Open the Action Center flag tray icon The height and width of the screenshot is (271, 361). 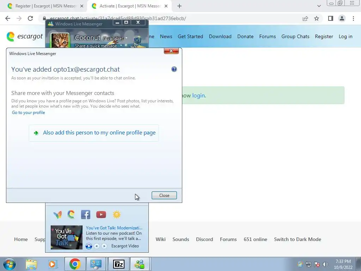317,264
